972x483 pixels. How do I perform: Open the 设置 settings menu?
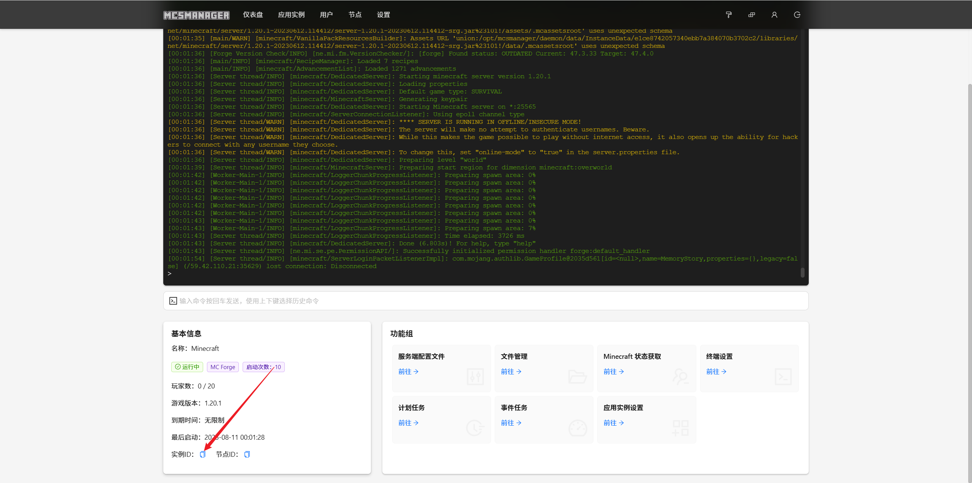383,15
